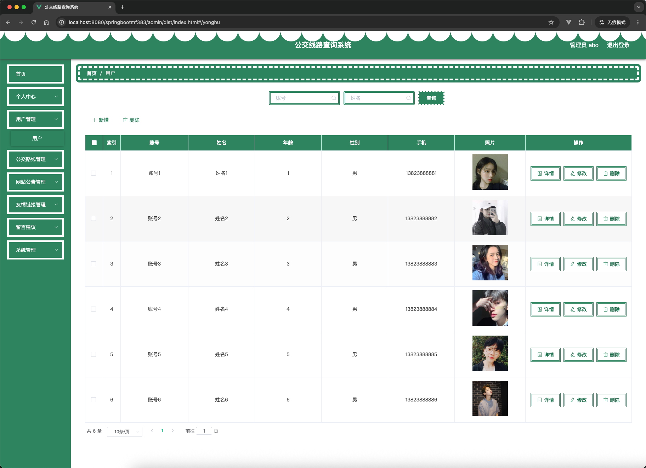646x468 pixels.
Task: Click the search icon in 账号 field
Action: click(x=334, y=98)
